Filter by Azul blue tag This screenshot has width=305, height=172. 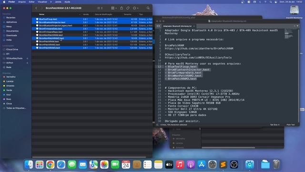click(x=9, y=95)
